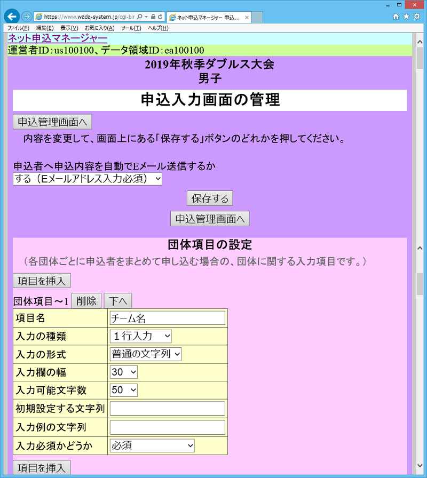Click the 初期設定する文字列 input field

tap(168, 409)
